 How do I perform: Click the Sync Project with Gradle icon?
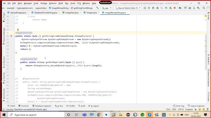pyautogui.click(x=190, y=8)
